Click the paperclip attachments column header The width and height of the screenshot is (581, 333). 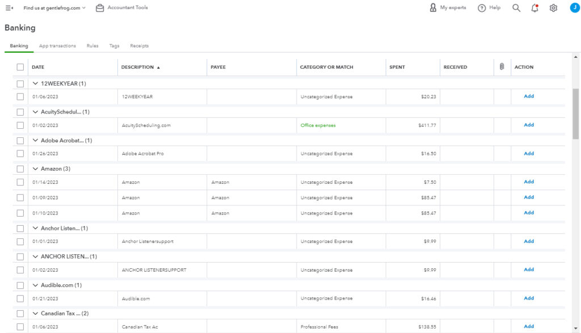[502, 67]
